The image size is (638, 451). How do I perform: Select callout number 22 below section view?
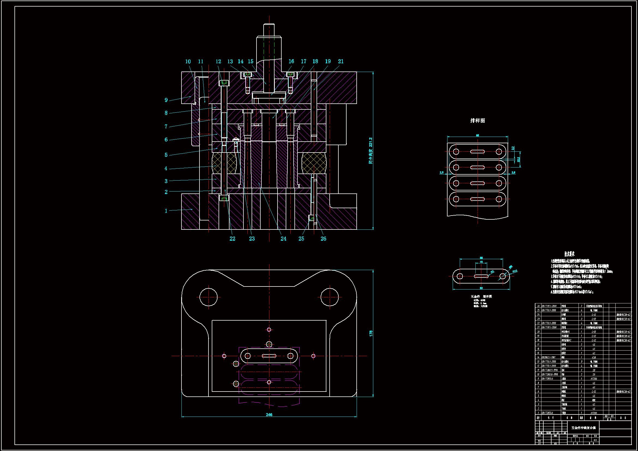[232, 239]
